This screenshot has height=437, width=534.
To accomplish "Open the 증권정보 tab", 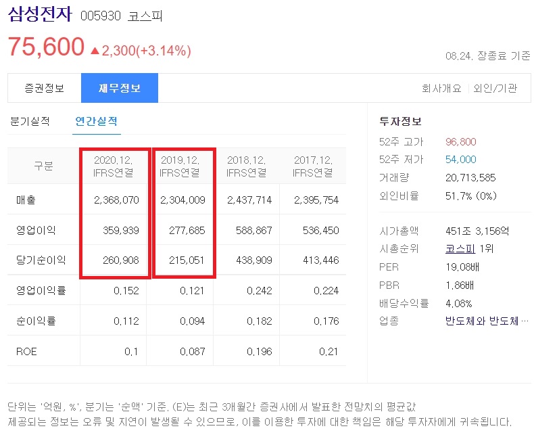I will pos(44,89).
